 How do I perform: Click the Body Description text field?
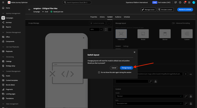(x=149, y=103)
